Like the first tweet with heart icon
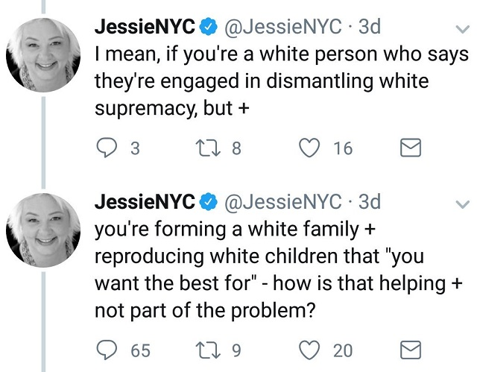477x372 pixels. click(x=309, y=148)
